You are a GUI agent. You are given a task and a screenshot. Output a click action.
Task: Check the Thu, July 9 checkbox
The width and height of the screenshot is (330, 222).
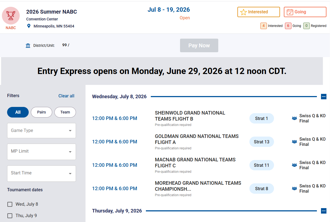(x=10, y=216)
